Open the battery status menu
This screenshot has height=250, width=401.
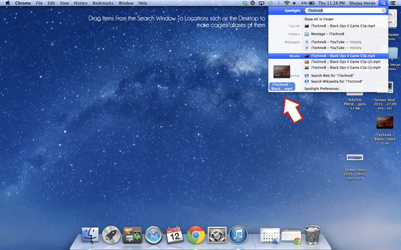[x=307, y=3]
